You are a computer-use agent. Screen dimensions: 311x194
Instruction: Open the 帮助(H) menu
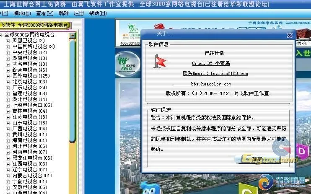(97, 13)
